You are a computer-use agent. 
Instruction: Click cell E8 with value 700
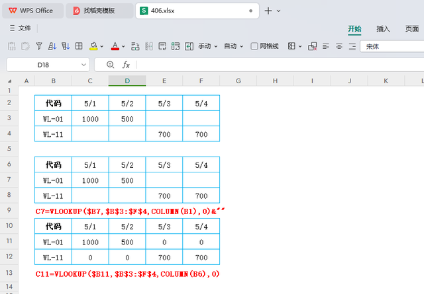(164, 196)
